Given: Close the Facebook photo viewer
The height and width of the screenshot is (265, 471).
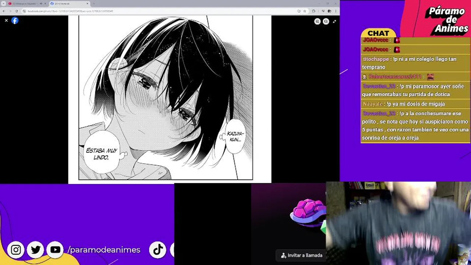Looking at the screenshot, I should [x=6, y=21].
